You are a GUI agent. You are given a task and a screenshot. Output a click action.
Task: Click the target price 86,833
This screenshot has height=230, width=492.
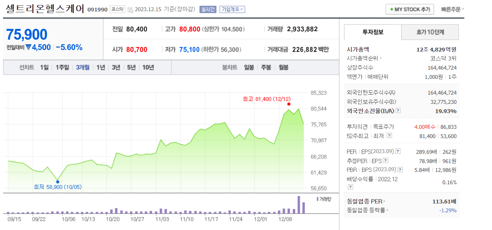tap(449, 127)
